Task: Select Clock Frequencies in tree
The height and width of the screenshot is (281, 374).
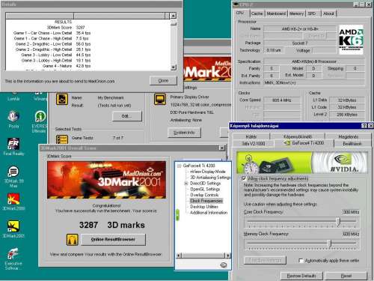Action: (206, 201)
